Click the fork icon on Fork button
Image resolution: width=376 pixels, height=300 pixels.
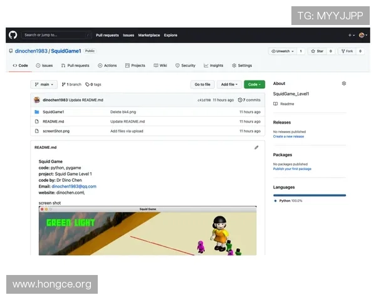click(x=343, y=51)
